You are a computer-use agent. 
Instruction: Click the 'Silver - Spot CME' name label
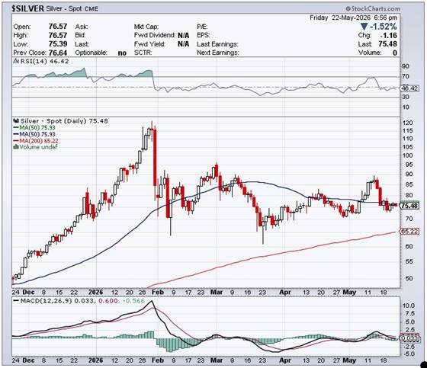[72, 8]
